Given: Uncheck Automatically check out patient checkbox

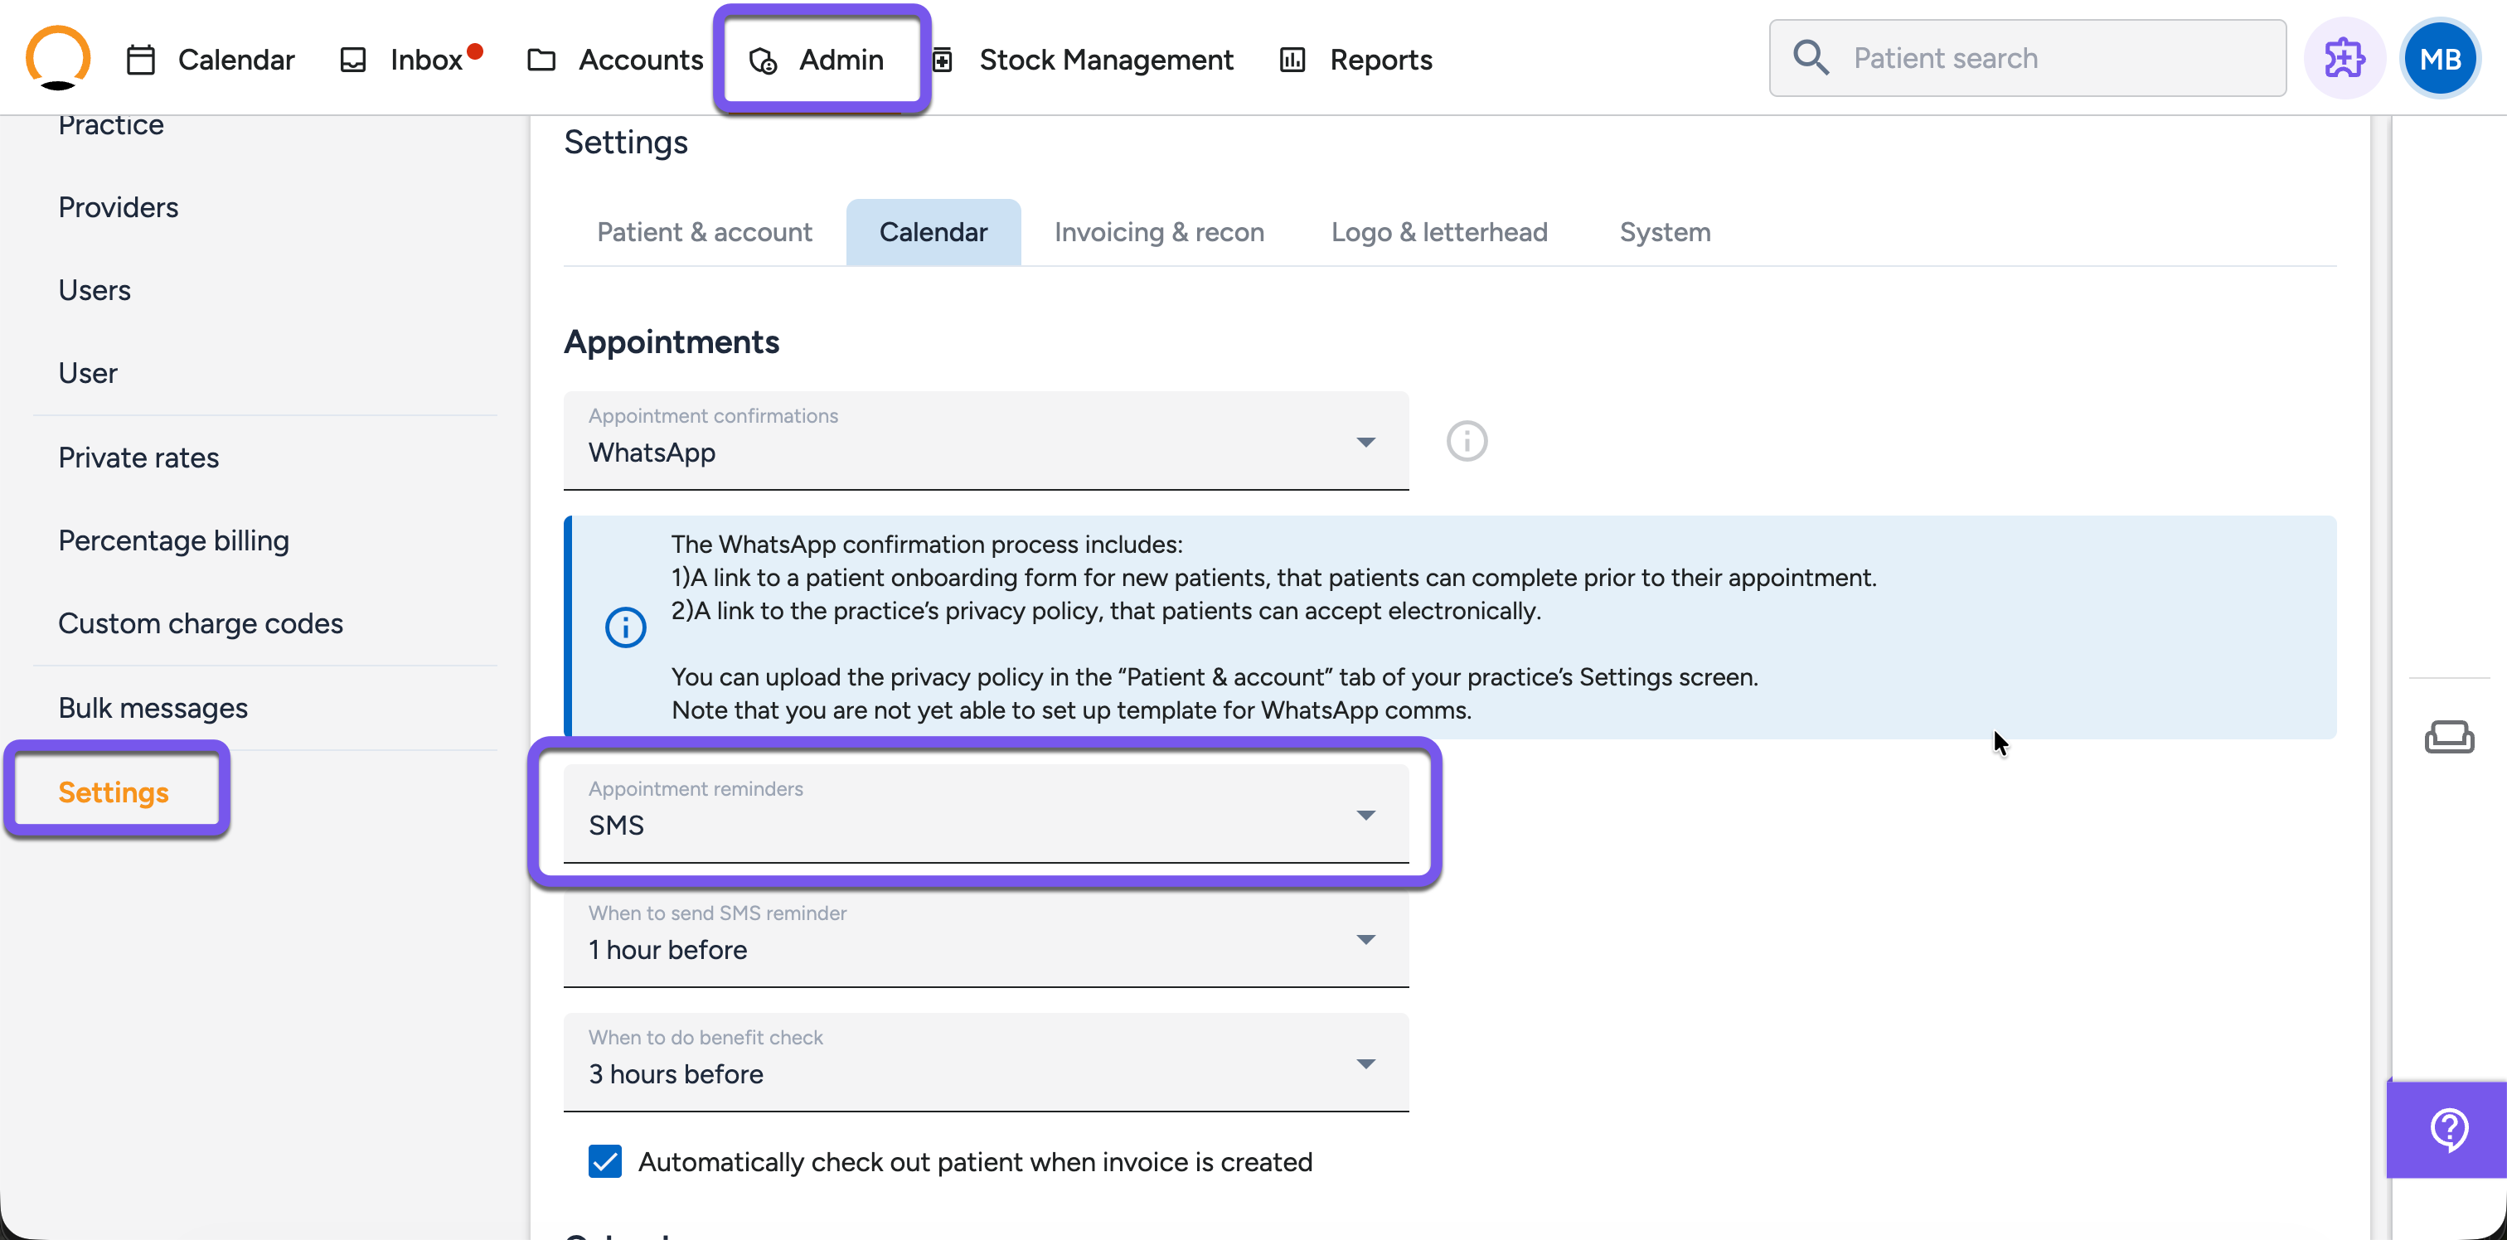Looking at the screenshot, I should [x=604, y=1161].
